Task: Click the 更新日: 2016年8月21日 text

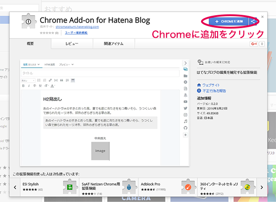Action: 212,108
